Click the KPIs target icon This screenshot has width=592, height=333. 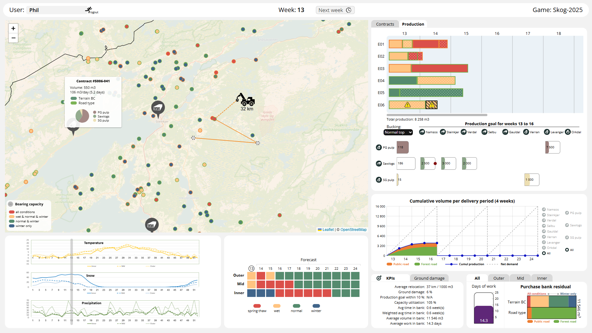pos(379,278)
